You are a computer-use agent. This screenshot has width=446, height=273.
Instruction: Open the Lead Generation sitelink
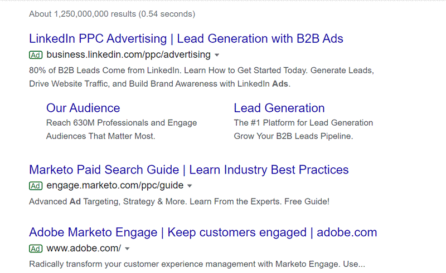click(x=279, y=108)
